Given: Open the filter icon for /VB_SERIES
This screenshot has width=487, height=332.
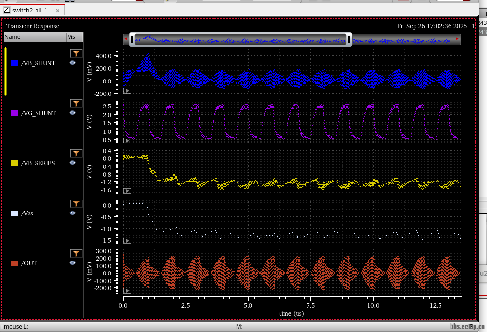Looking at the screenshot, I should (76, 154).
